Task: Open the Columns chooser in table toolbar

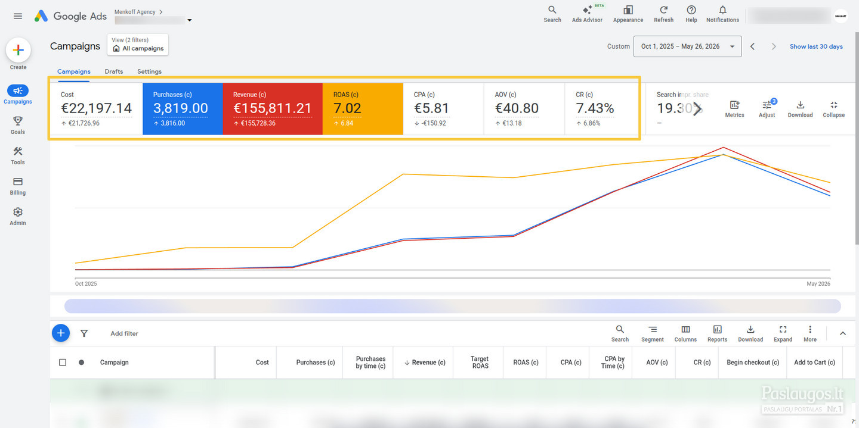Action: (x=685, y=333)
